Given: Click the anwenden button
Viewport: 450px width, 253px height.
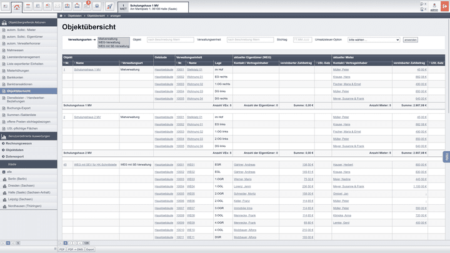Looking at the screenshot, I should coord(410,39).
